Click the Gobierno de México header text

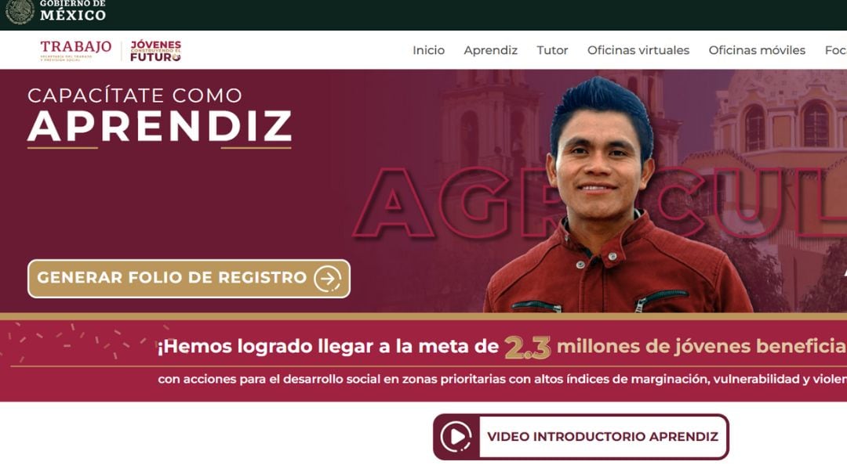(72, 11)
